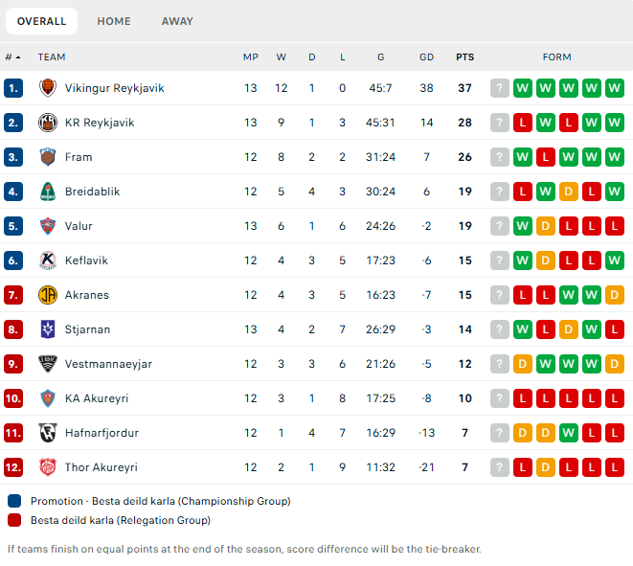Select the OVERALL standings tab

[x=41, y=21]
